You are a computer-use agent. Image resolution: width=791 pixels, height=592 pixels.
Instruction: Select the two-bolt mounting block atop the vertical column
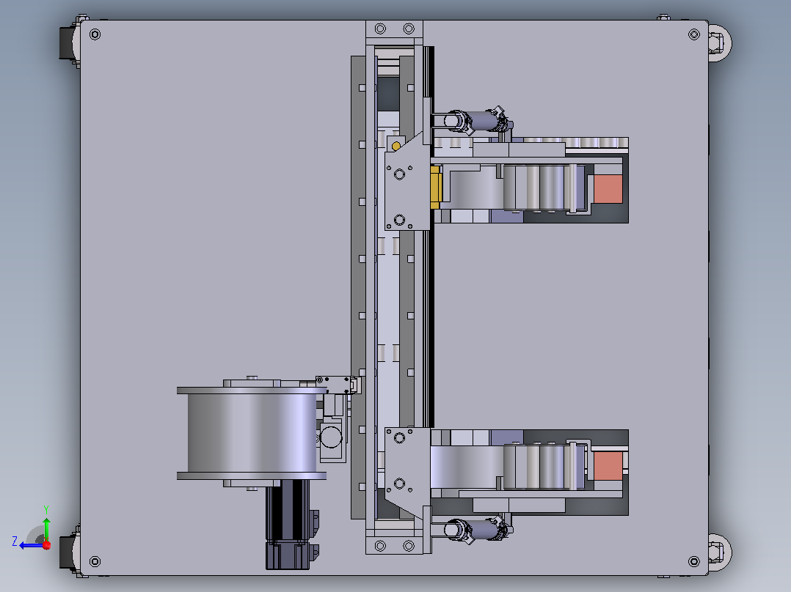tap(395, 29)
